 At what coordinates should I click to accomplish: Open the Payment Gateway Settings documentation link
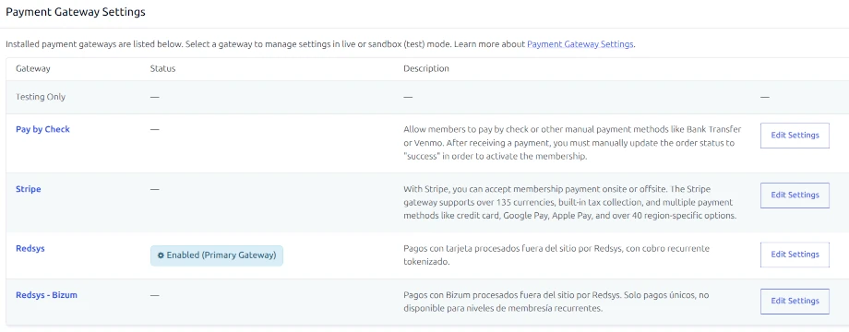tap(580, 44)
